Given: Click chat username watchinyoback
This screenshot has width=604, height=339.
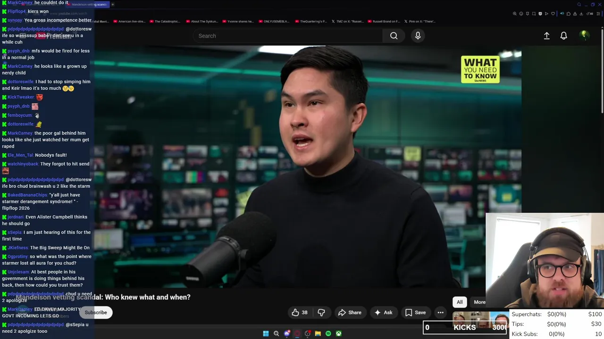Looking at the screenshot, I should [23, 164].
